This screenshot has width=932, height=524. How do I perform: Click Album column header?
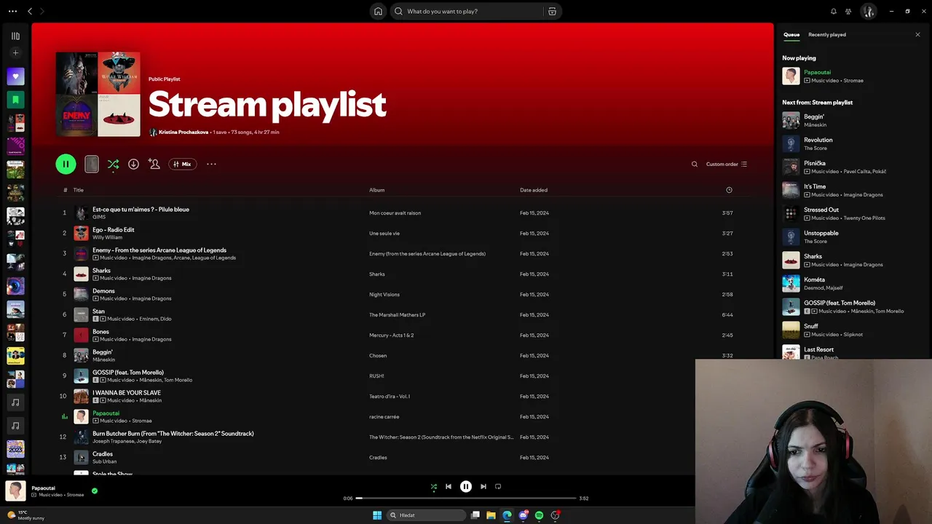(x=376, y=190)
